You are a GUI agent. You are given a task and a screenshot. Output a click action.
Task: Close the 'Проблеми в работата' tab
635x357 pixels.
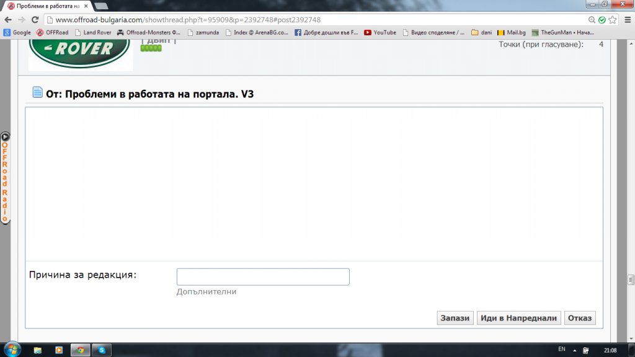86,6
